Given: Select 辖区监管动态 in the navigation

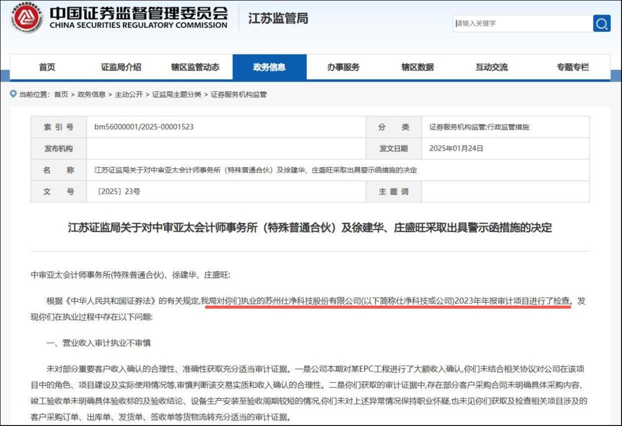Looking at the screenshot, I should pyautogui.click(x=195, y=67).
